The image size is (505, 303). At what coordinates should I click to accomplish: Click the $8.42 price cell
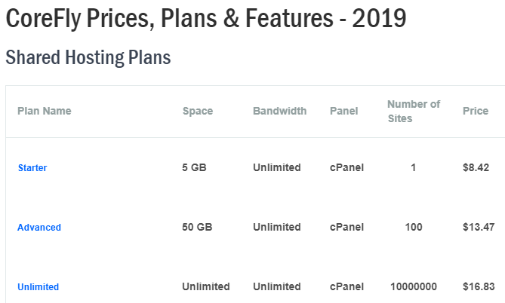pos(476,167)
